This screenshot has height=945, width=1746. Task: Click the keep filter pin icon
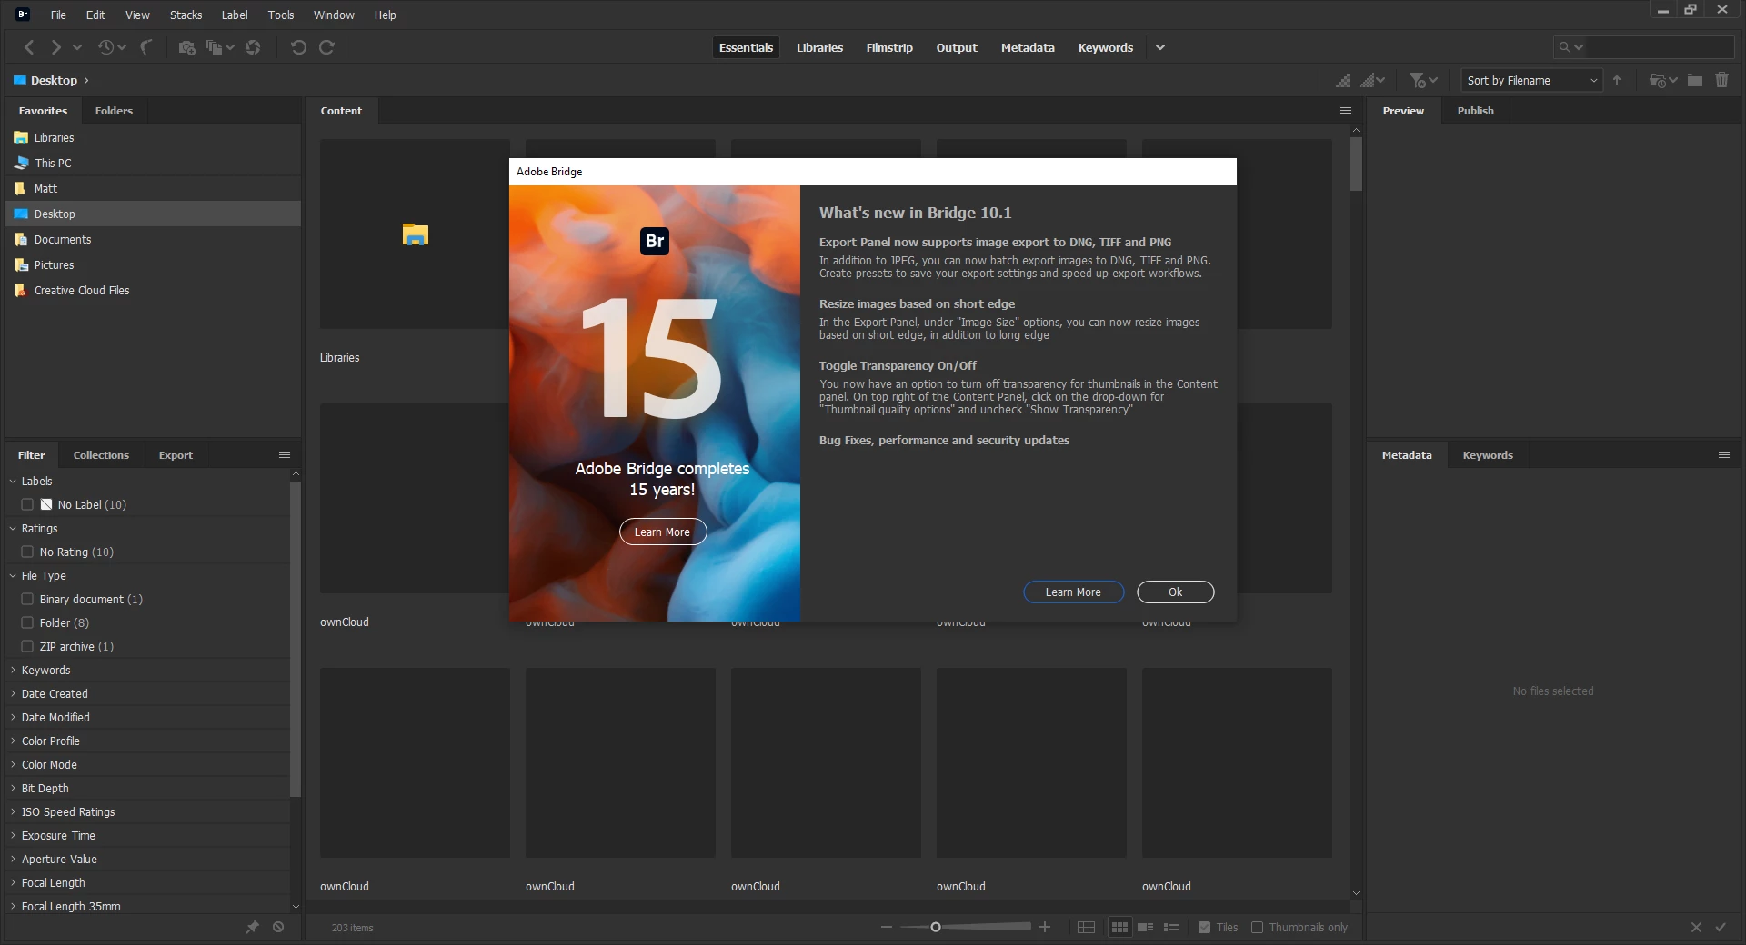click(252, 927)
